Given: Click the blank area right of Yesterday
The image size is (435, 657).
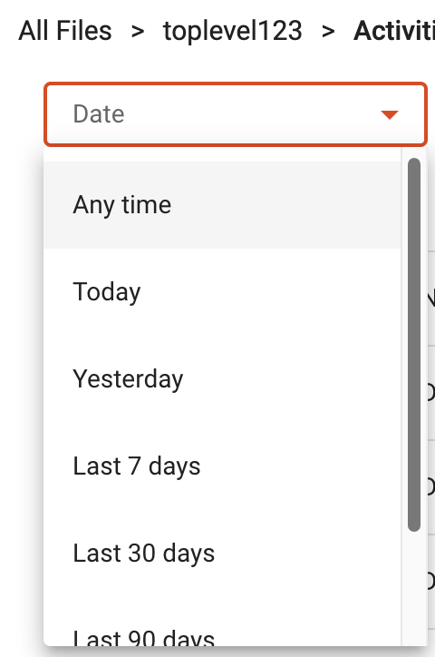Looking at the screenshot, I should (x=292, y=379).
